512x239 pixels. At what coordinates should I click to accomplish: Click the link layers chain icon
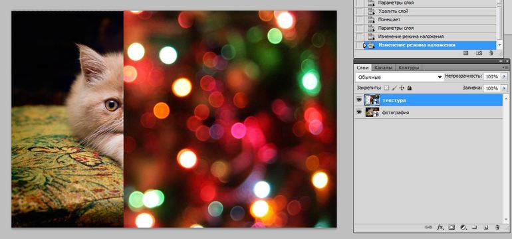click(x=428, y=227)
